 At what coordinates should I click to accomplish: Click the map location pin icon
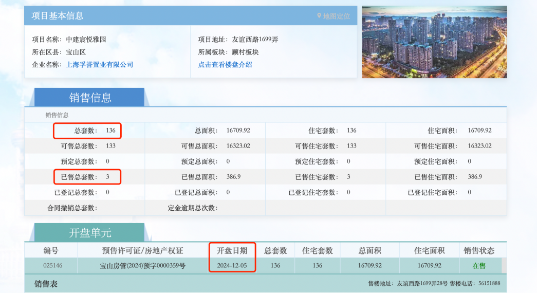coord(319,16)
